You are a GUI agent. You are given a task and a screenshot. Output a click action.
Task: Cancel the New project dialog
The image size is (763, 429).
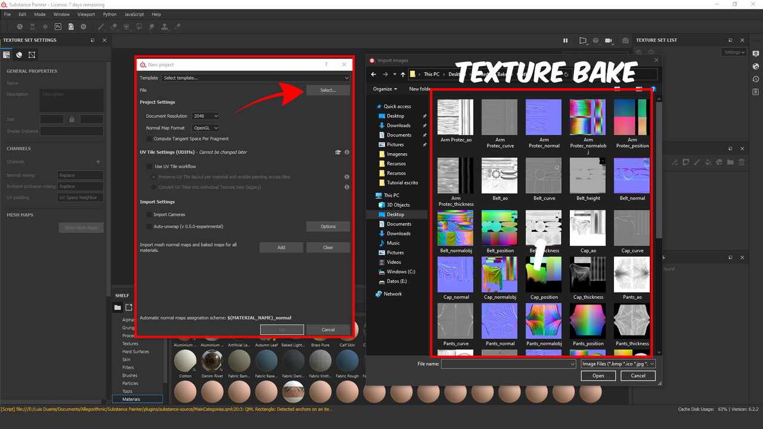pyautogui.click(x=328, y=329)
